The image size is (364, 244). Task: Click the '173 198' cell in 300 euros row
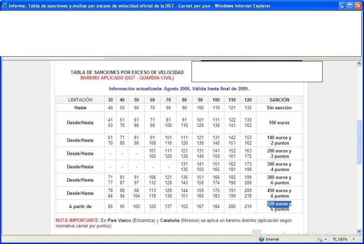click(x=248, y=167)
